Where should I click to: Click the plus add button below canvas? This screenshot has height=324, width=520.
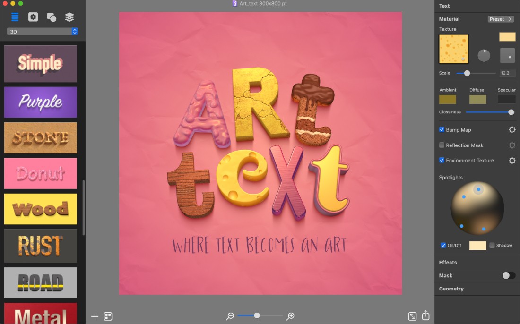[x=95, y=316]
